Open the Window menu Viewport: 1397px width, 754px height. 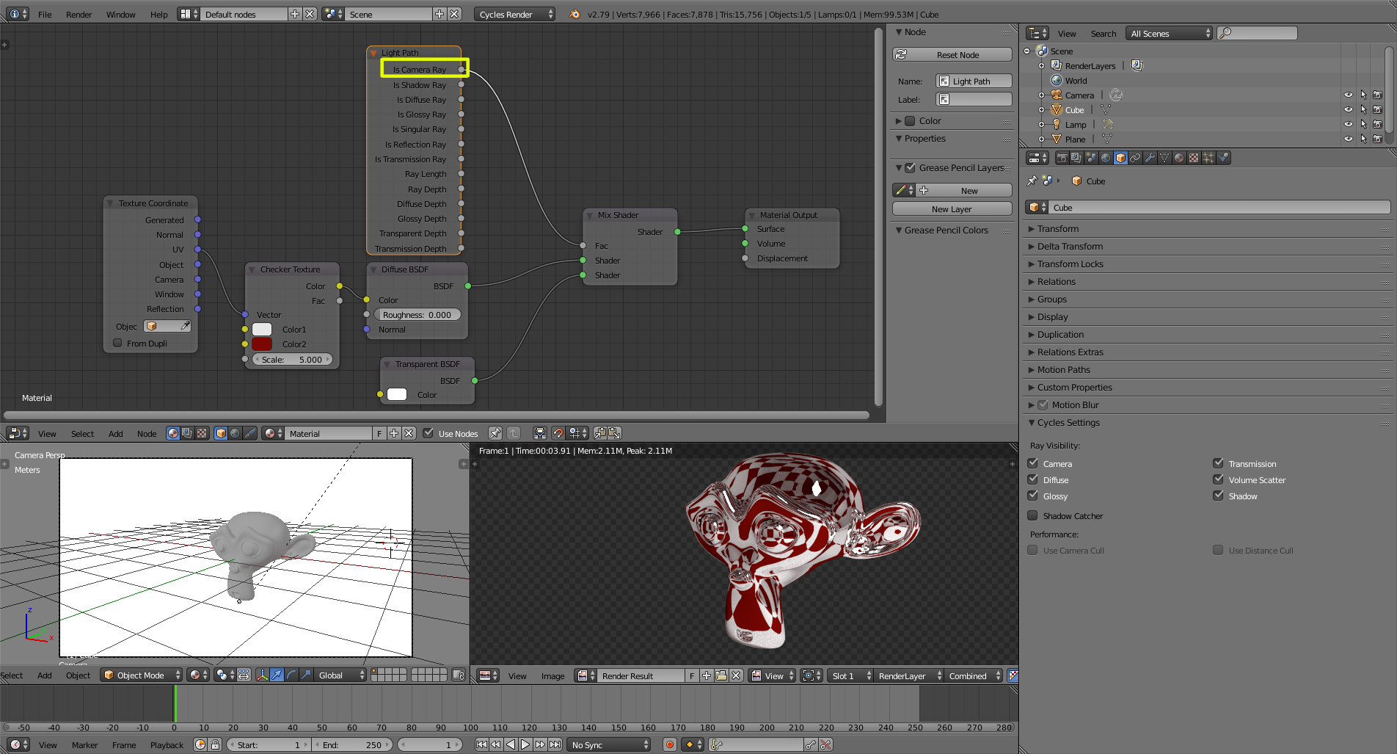tap(121, 14)
